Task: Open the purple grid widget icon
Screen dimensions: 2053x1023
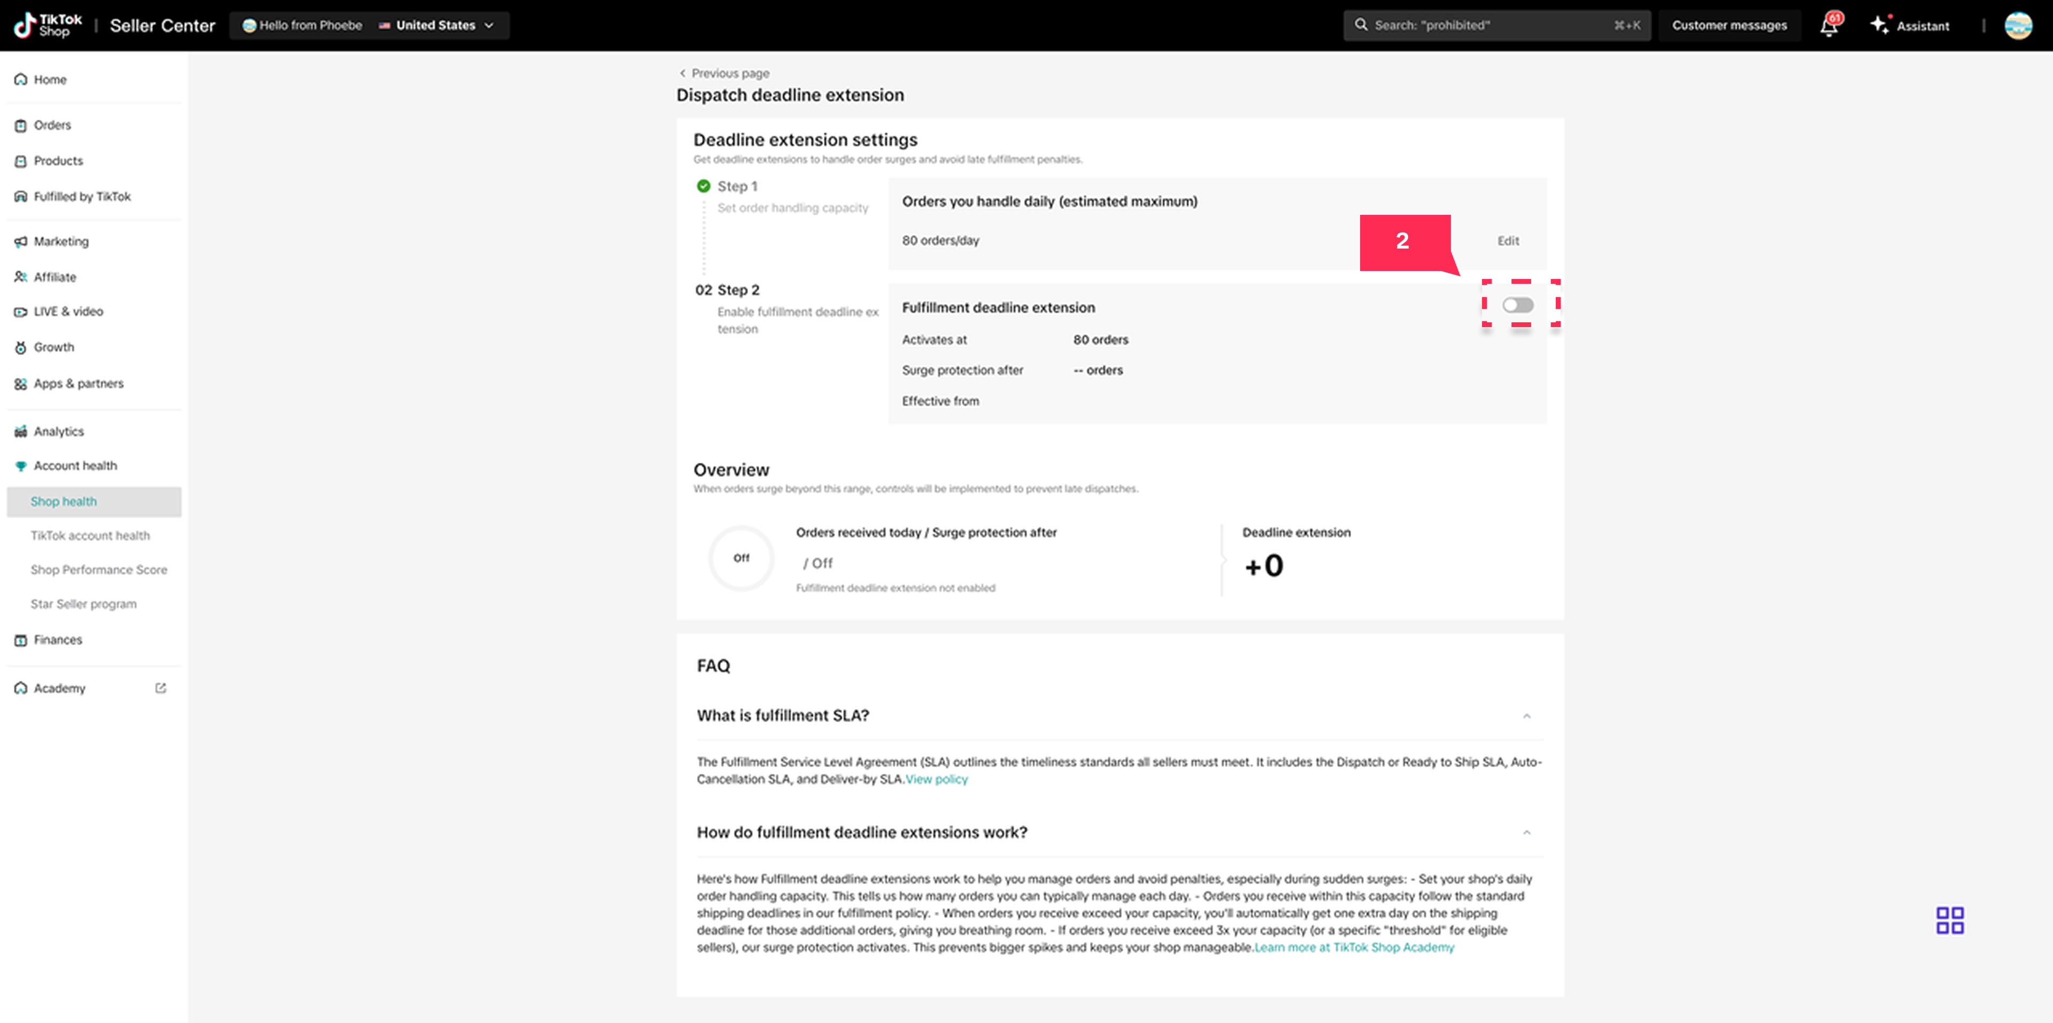Action: (1949, 920)
